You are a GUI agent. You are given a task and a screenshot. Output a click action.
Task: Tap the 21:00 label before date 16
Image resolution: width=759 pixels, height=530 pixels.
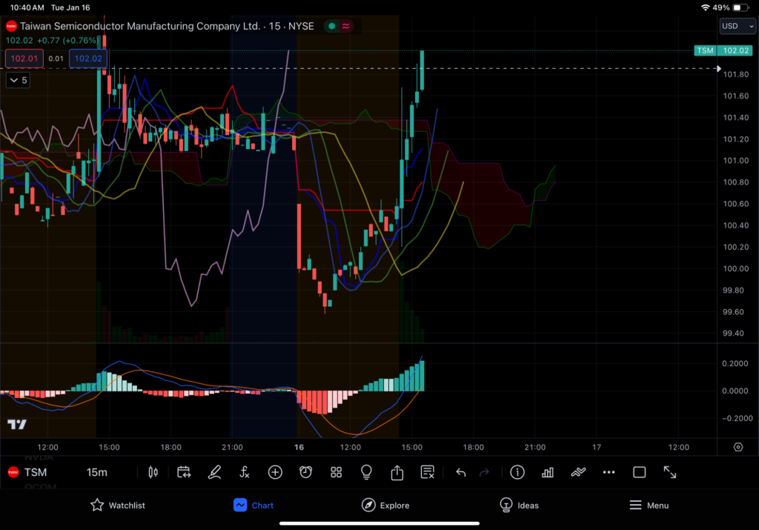point(232,447)
